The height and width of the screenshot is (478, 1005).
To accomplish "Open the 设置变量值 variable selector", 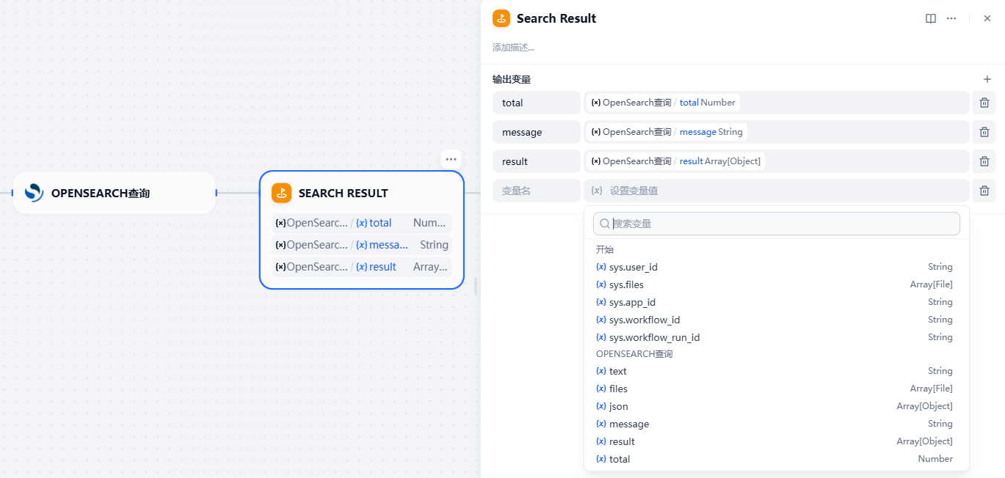I will (x=776, y=191).
